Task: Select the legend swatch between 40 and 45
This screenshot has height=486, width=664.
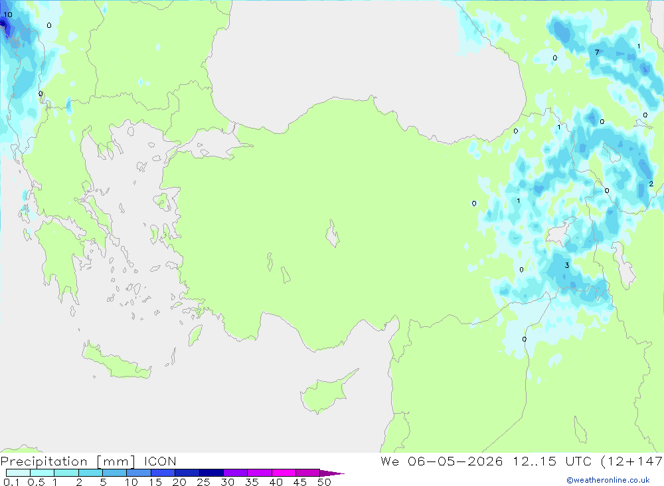Action: (x=284, y=473)
